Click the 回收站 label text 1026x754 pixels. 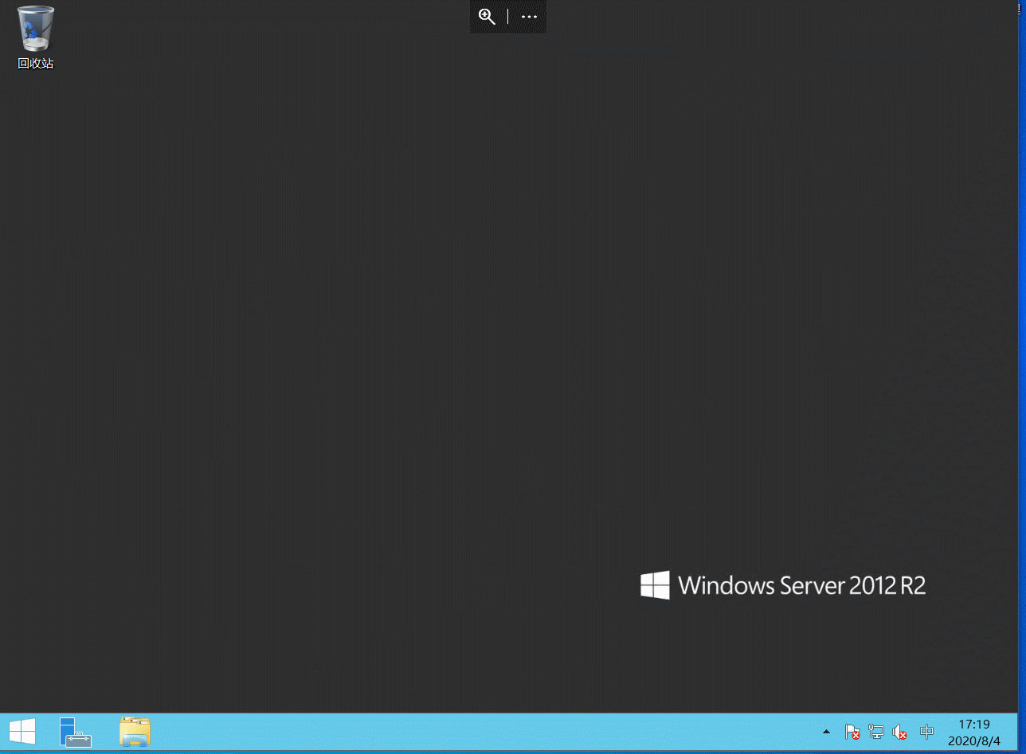tap(36, 64)
